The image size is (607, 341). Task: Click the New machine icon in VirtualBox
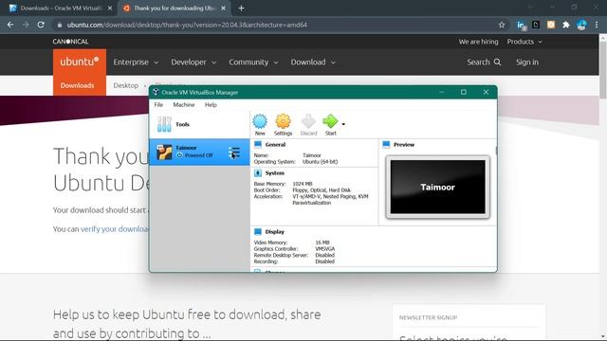(x=260, y=124)
